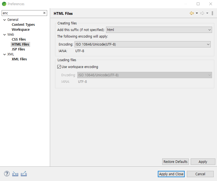The width and height of the screenshot is (217, 181).
Task: Click the XML category label
Action: pyautogui.click(x=11, y=54)
